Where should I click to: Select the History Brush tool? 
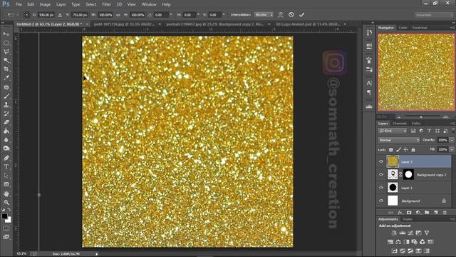point(6,114)
